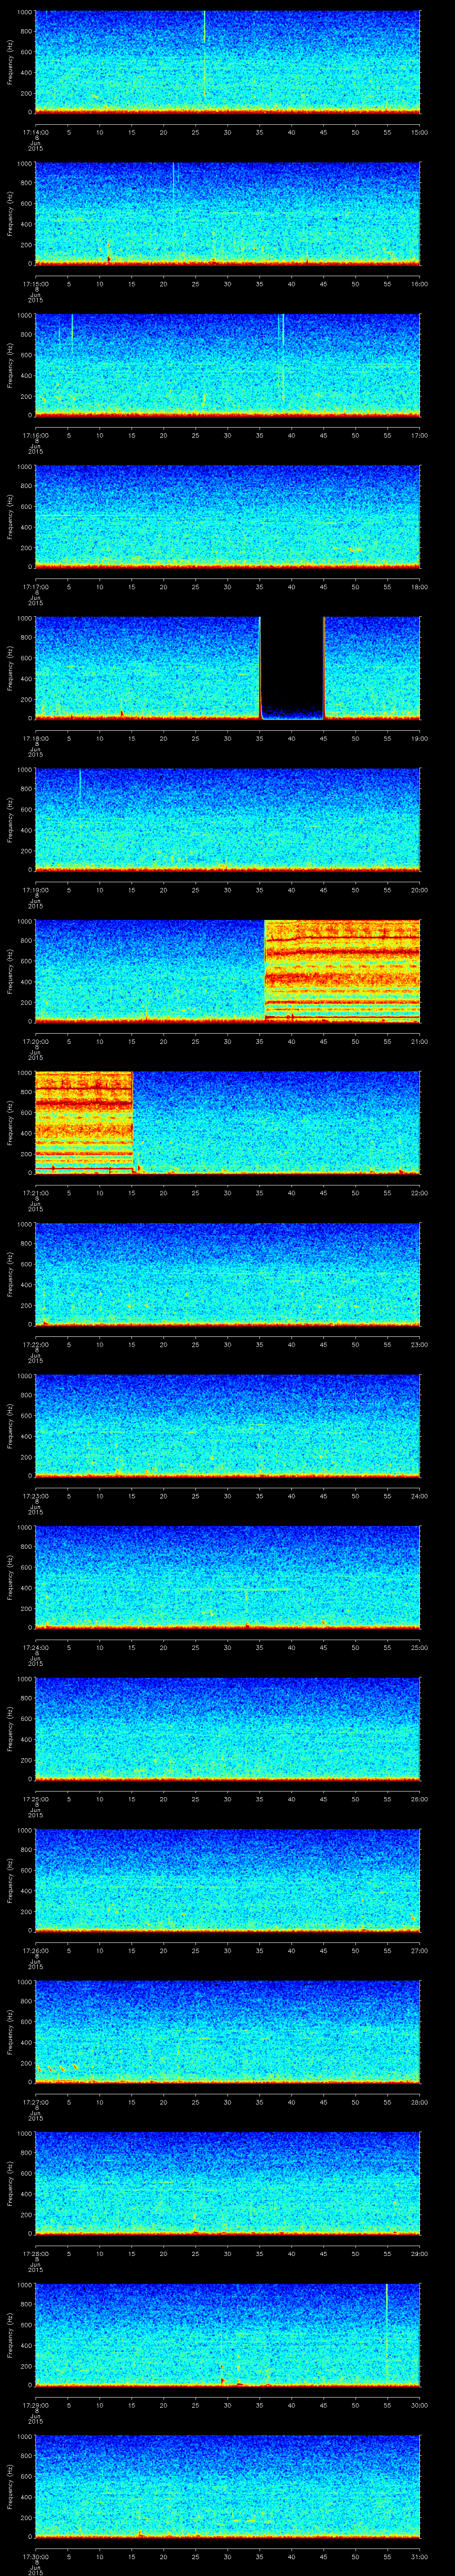
Task: Click the 17:14:00 spectrogram's Frequency (Hz) axis label
Action: [x=10, y=62]
